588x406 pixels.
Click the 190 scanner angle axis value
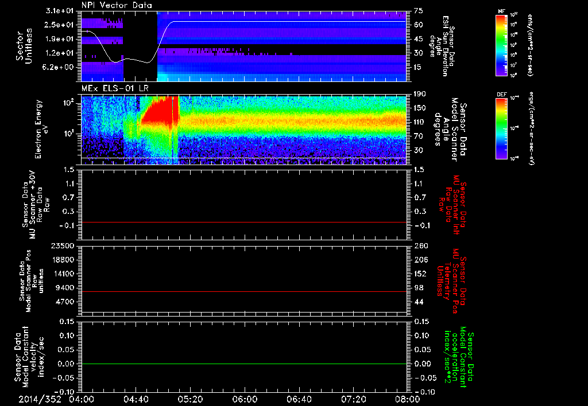click(420, 94)
